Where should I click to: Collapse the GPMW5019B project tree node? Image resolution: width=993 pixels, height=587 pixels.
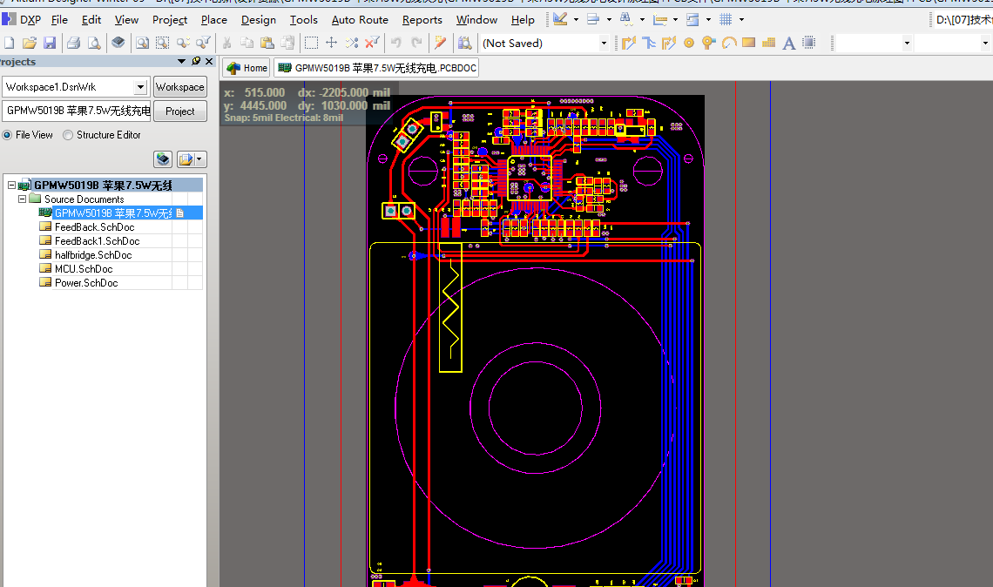[11, 185]
